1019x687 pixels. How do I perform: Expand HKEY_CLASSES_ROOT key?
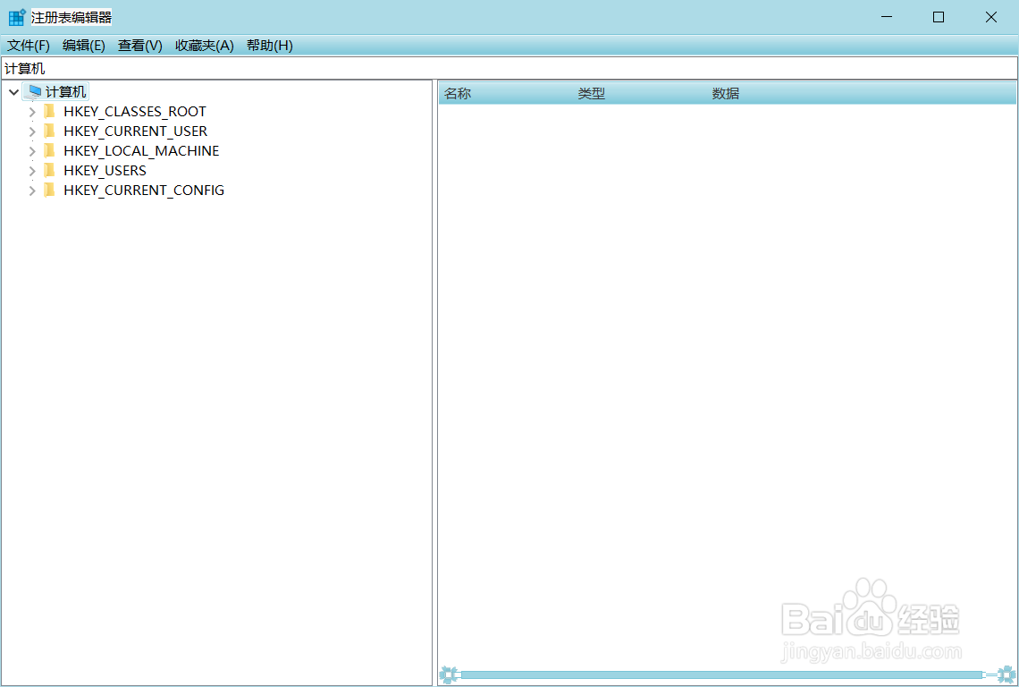click(32, 112)
